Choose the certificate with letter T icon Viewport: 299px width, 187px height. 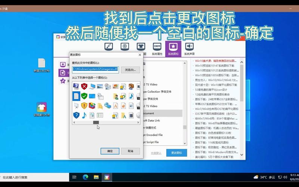pyautogui.click(x=115, y=115)
